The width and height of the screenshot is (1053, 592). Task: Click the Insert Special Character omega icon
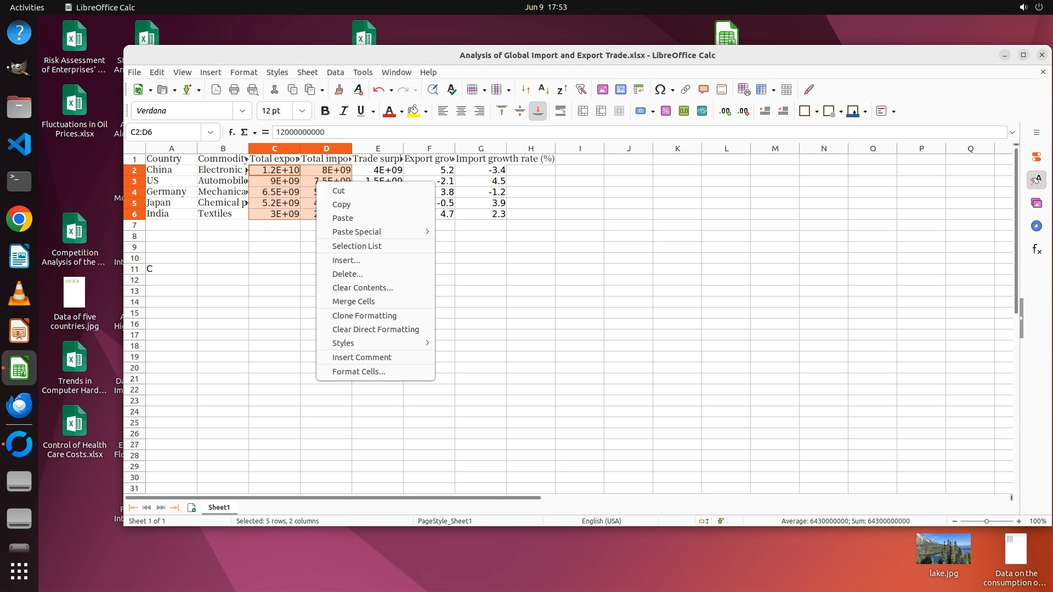click(660, 89)
